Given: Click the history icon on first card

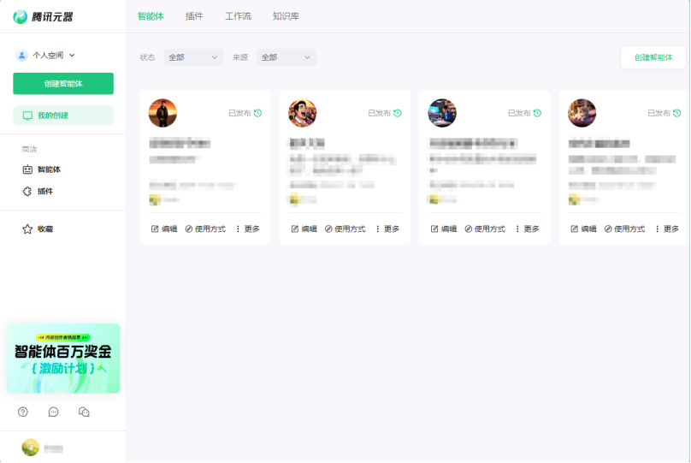Looking at the screenshot, I should click(257, 113).
